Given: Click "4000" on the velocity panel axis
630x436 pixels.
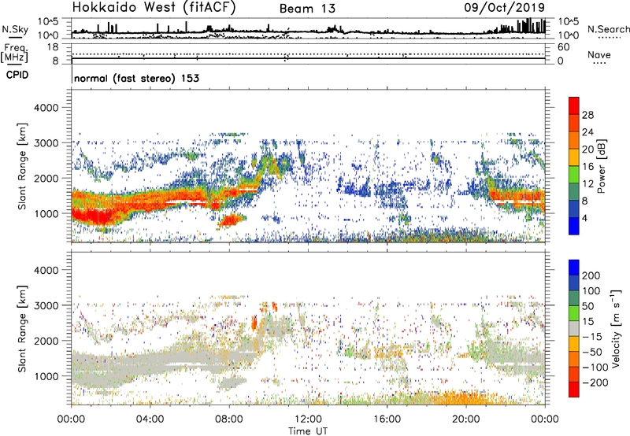Looking at the screenshot, I should click(x=46, y=270).
